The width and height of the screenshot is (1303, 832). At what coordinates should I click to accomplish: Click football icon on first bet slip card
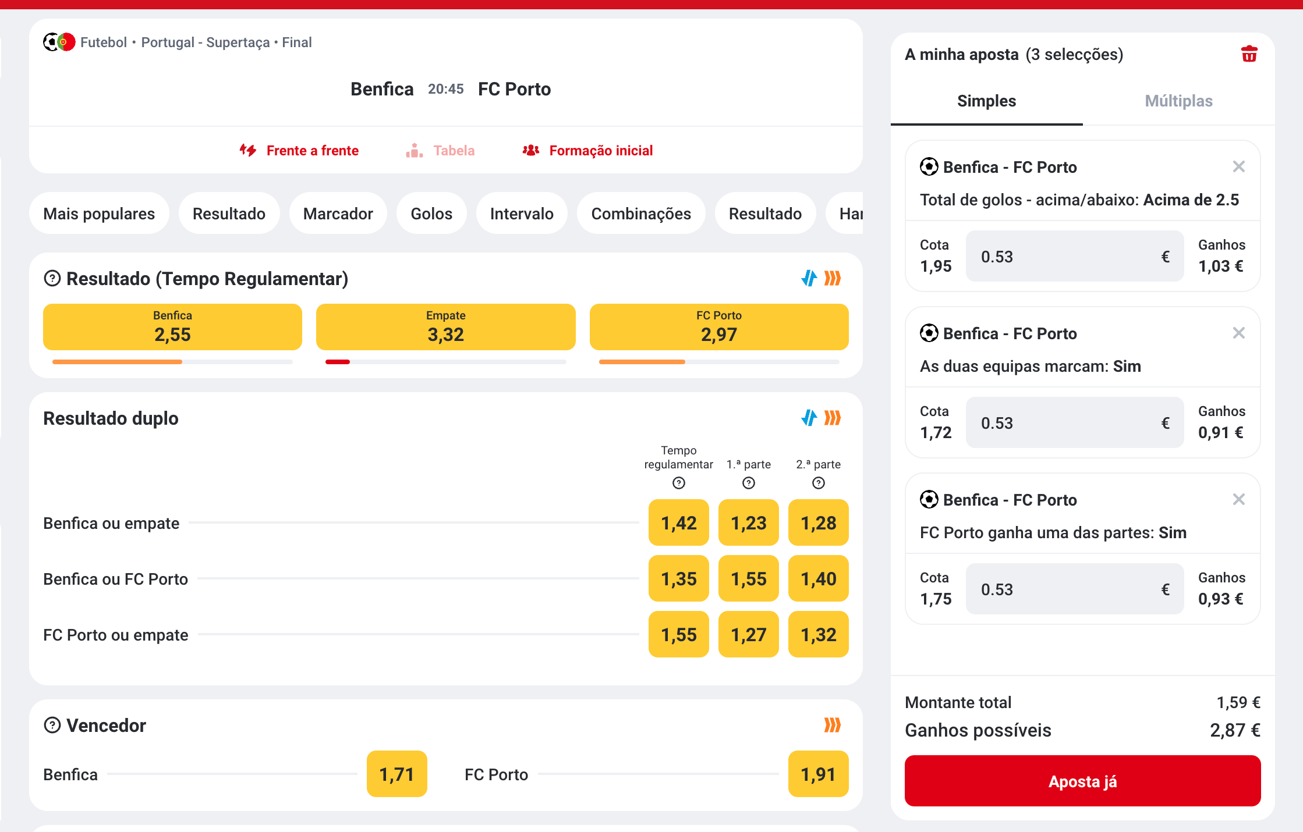point(929,167)
